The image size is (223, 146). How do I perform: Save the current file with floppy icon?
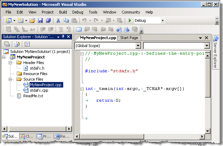pos(40,20)
